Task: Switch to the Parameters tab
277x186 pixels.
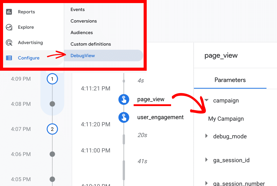Action: coord(230,80)
